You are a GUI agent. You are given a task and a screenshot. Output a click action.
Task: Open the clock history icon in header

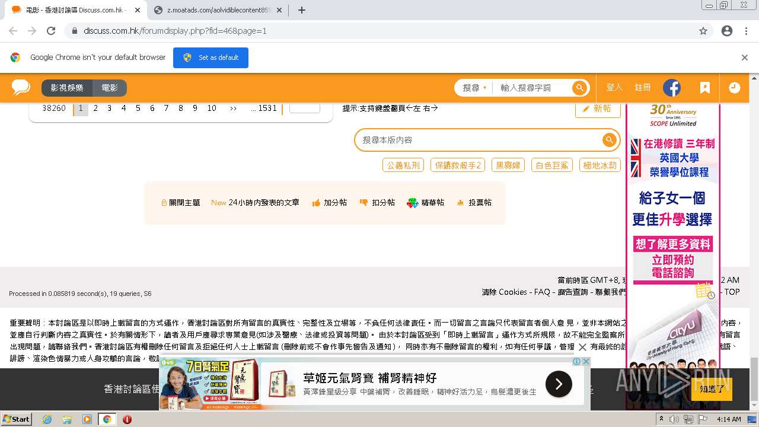click(x=734, y=88)
